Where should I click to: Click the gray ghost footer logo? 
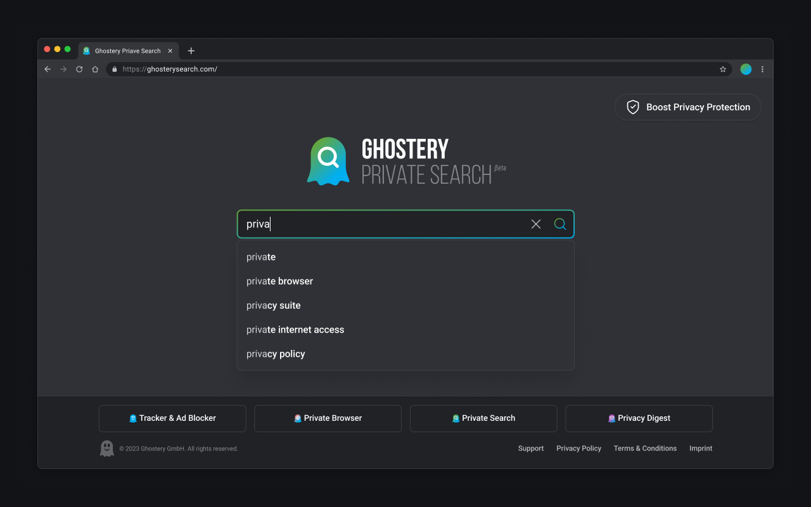tap(107, 448)
